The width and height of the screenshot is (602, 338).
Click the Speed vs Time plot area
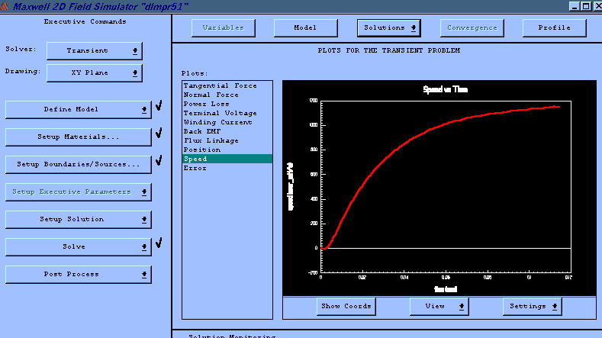(439, 188)
